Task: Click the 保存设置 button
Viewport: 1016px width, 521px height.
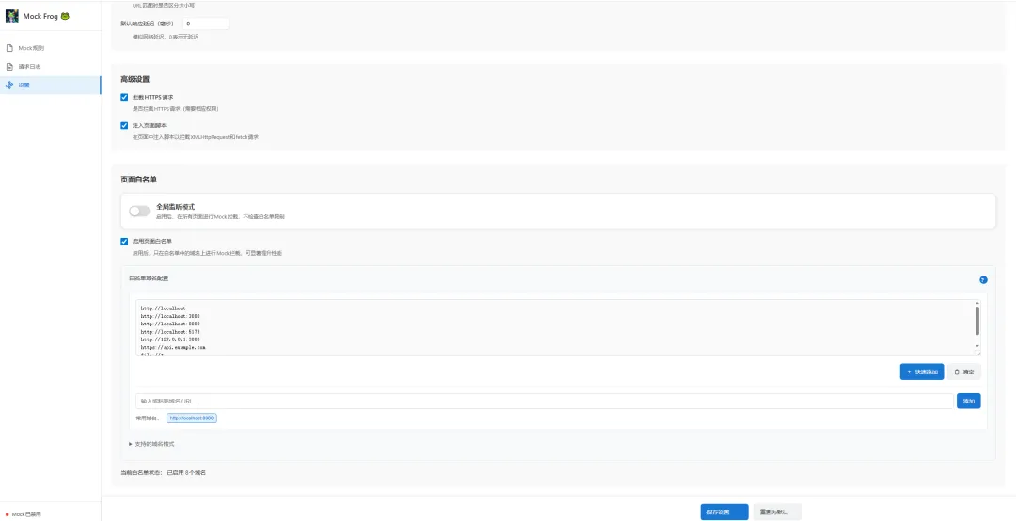Action: click(723, 512)
